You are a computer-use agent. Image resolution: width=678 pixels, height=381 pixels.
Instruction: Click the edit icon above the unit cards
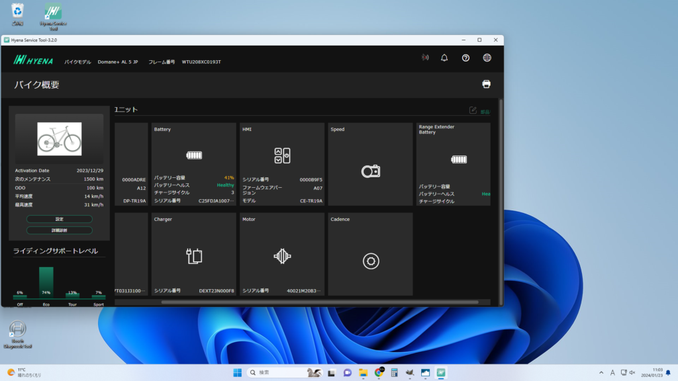473,110
